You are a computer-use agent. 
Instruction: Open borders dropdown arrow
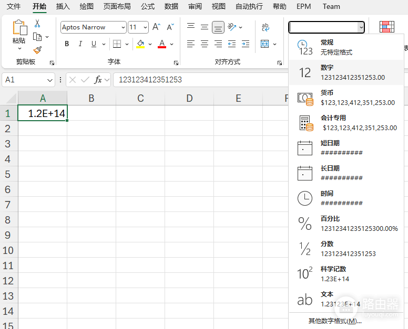pos(127,44)
